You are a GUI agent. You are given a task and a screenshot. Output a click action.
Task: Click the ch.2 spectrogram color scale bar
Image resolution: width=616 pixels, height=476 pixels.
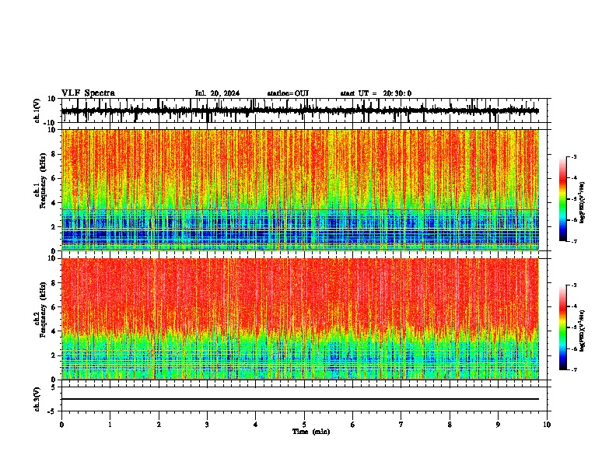(563, 327)
